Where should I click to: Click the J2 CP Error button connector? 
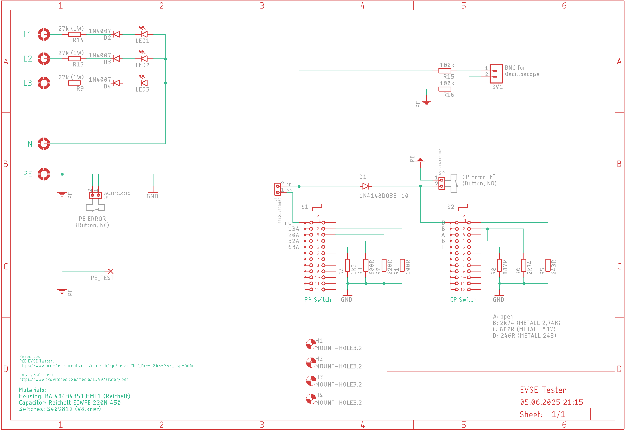pyautogui.click(x=442, y=183)
